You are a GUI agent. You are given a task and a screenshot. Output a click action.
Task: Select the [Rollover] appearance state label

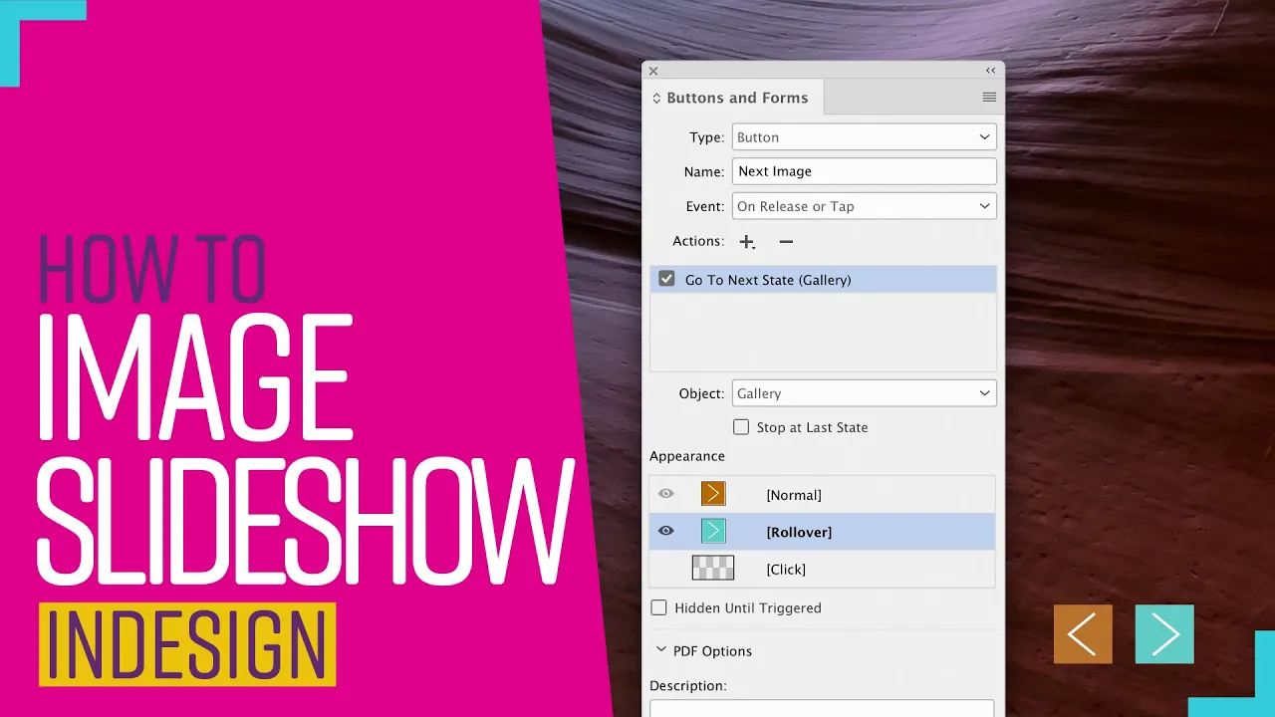799,532
